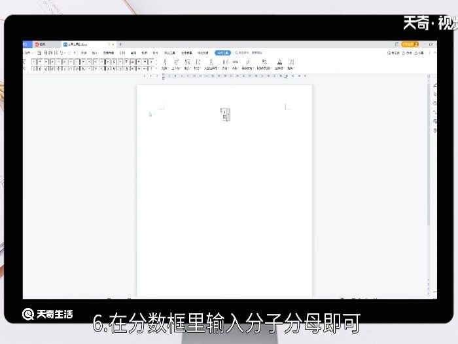Open the Developer Tools (开发工具) tab
The image size is (458, 344).
pos(169,53)
